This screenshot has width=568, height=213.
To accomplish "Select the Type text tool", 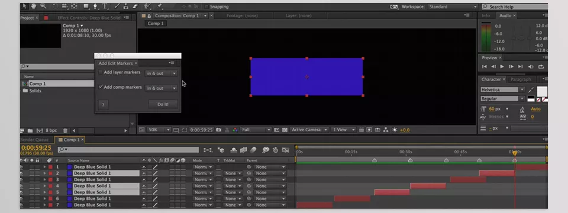I will pyautogui.click(x=105, y=6).
